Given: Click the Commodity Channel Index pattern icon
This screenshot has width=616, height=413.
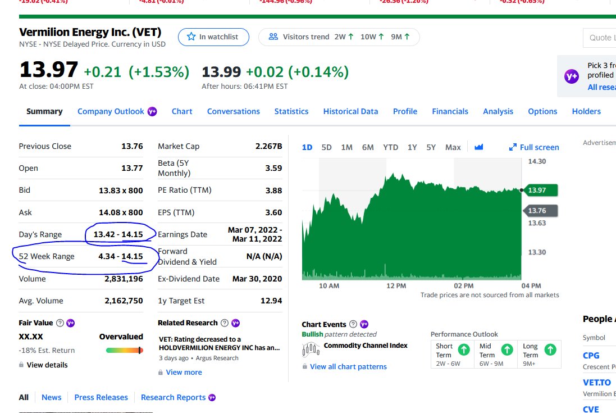Looking at the screenshot, I should pos(311,349).
